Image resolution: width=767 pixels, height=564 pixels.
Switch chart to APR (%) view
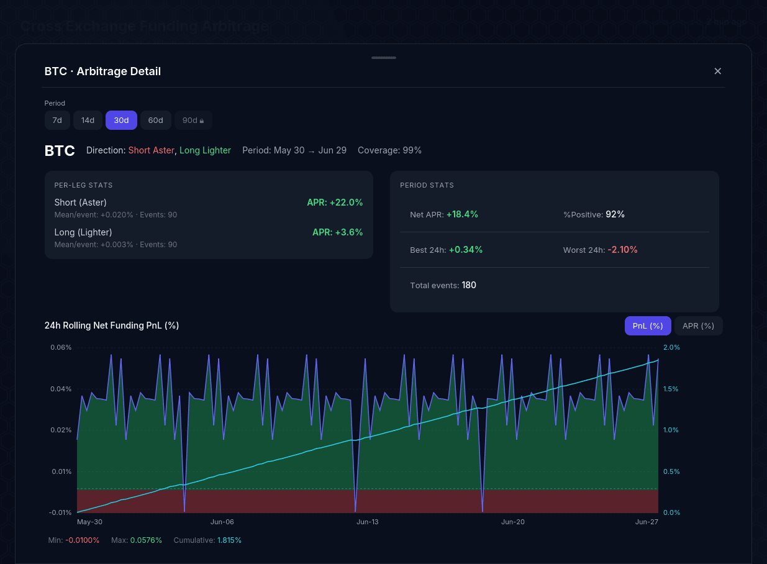click(x=699, y=325)
